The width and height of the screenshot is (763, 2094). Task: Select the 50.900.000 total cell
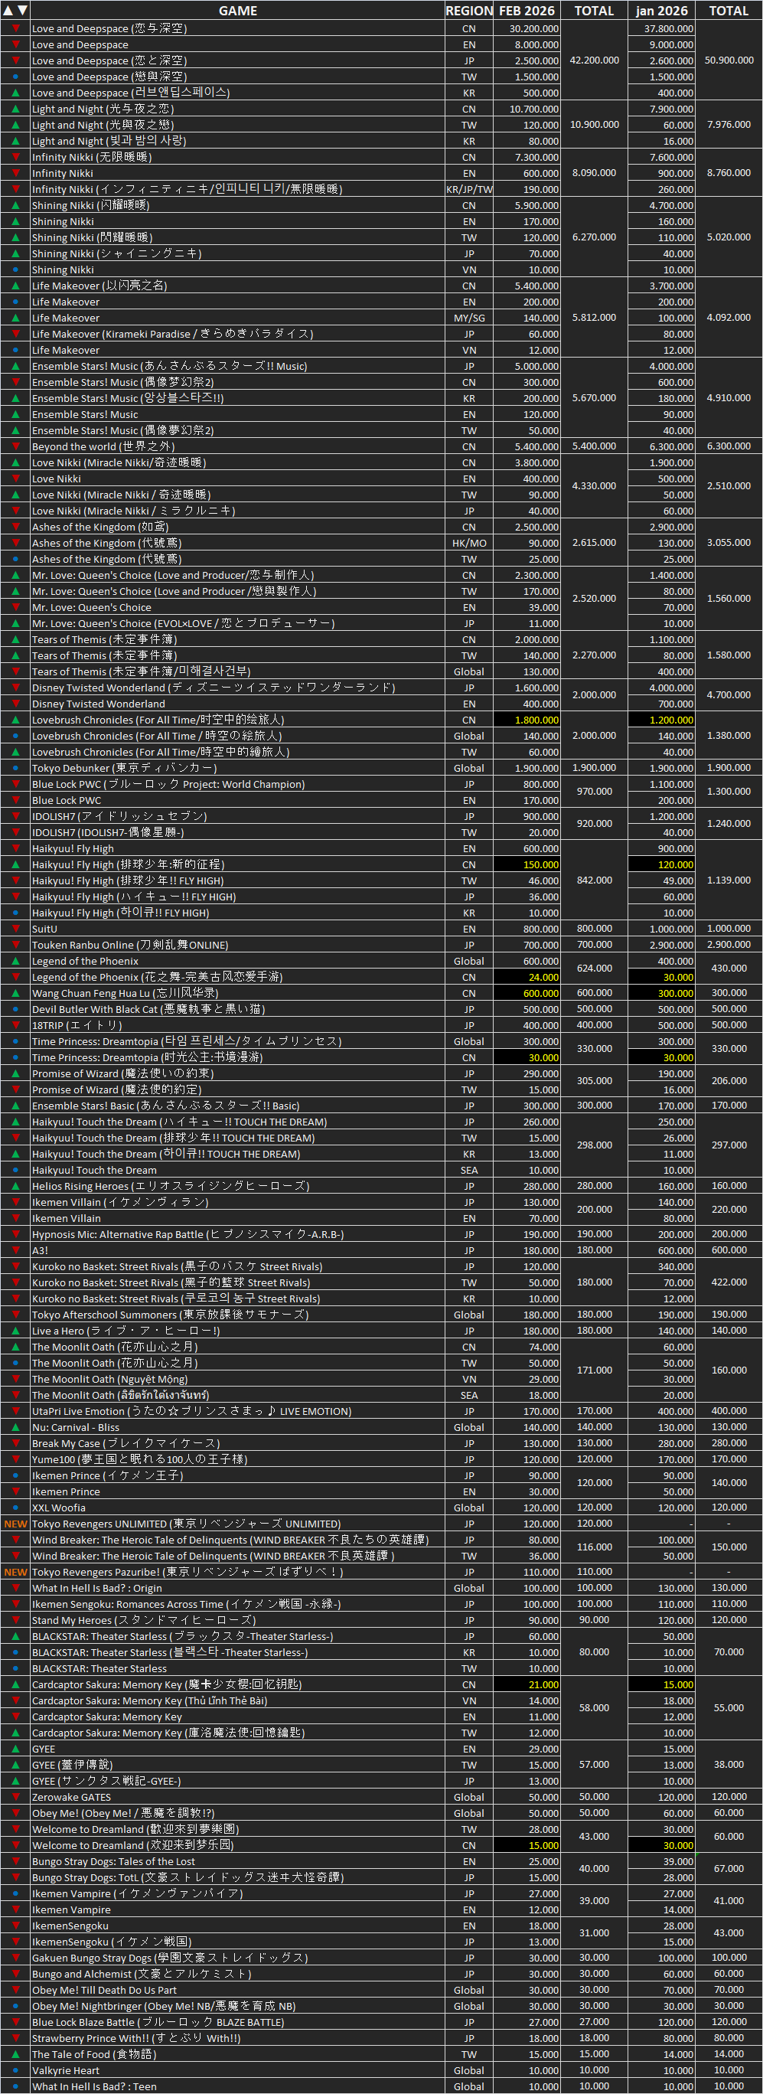pos(729,60)
